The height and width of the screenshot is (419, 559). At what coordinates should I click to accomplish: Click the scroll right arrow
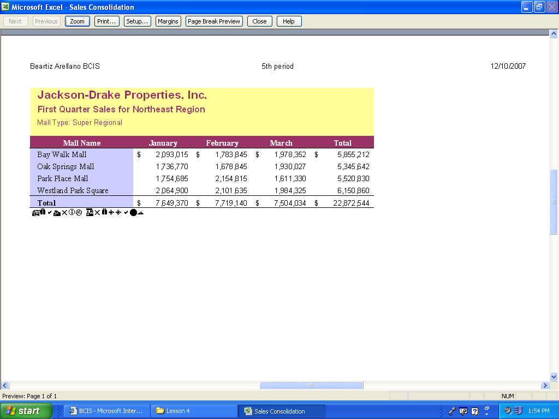click(545, 385)
